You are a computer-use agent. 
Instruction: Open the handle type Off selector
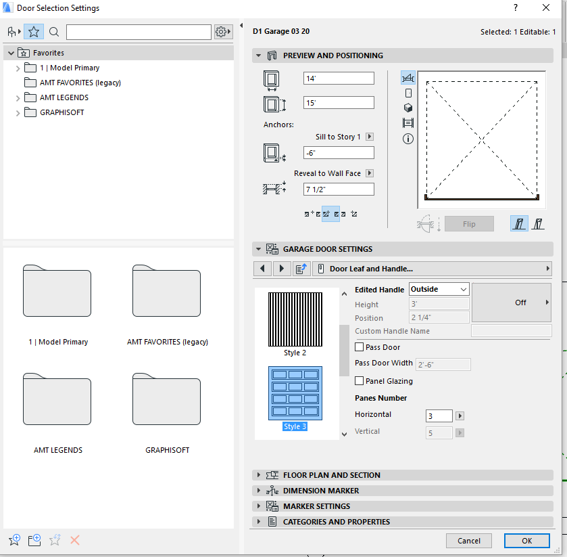pos(512,303)
